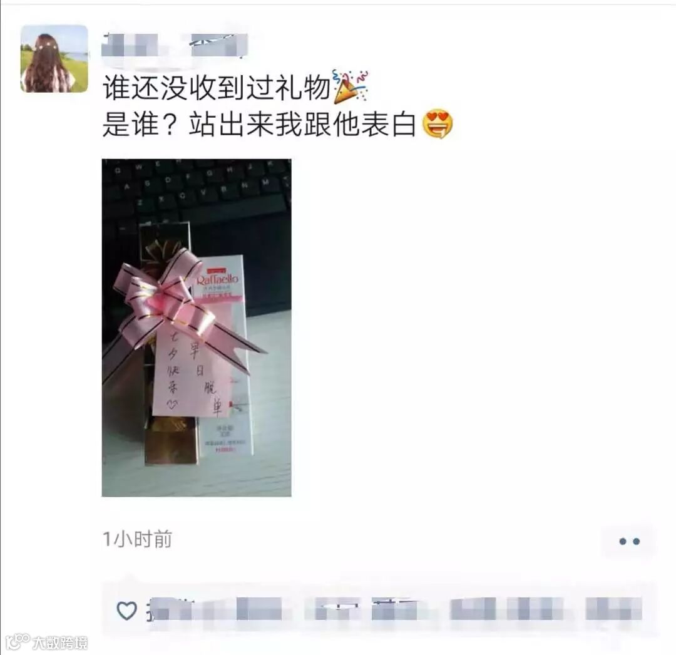This screenshot has height=655, width=676.
Task: Open the last blurred liker name in likes row
Action: [615, 609]
